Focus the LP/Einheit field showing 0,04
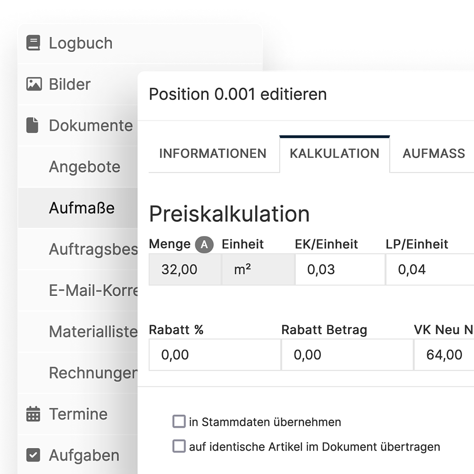Image resolution: width=474 pixels, height=474 pixels. coord(430,270)
